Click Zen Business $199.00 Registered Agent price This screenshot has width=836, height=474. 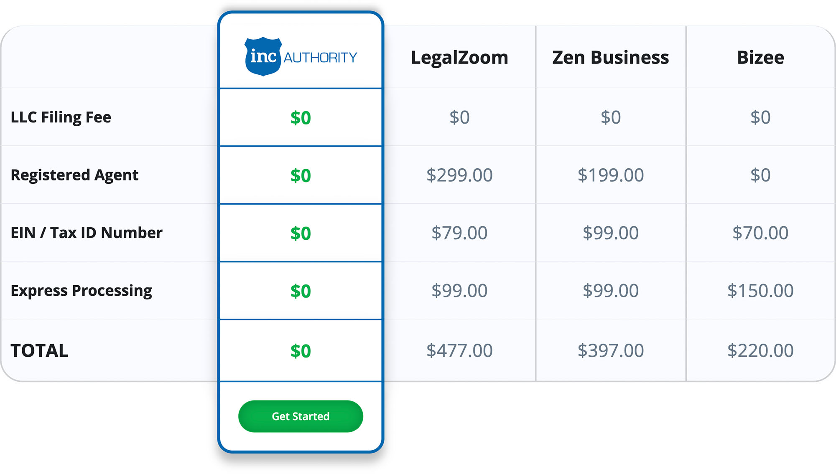point(610,175)
